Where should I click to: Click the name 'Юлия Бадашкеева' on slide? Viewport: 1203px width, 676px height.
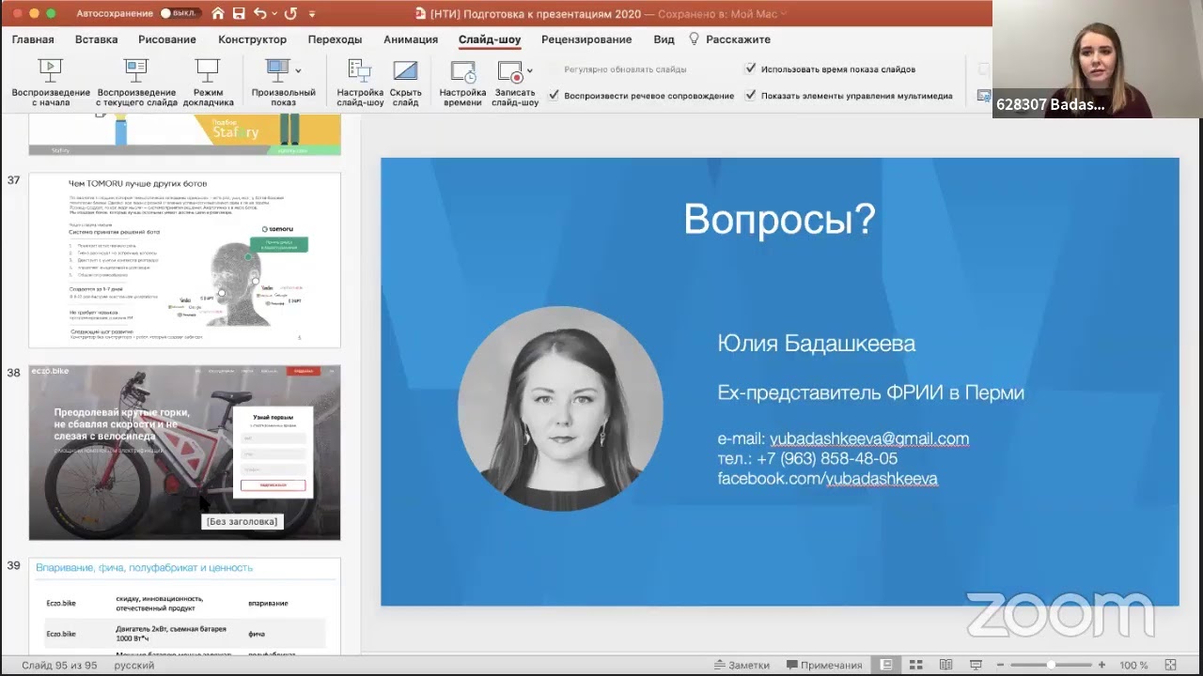[816, 344]
